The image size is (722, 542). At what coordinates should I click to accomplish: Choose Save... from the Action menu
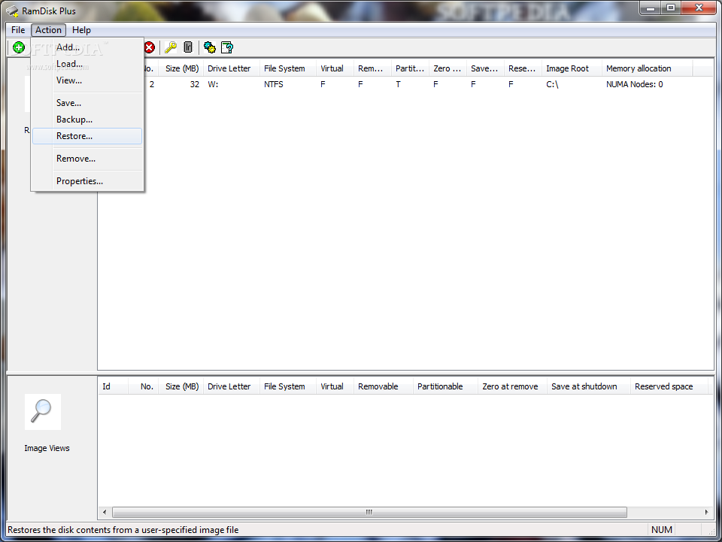(x=87, y=103)
